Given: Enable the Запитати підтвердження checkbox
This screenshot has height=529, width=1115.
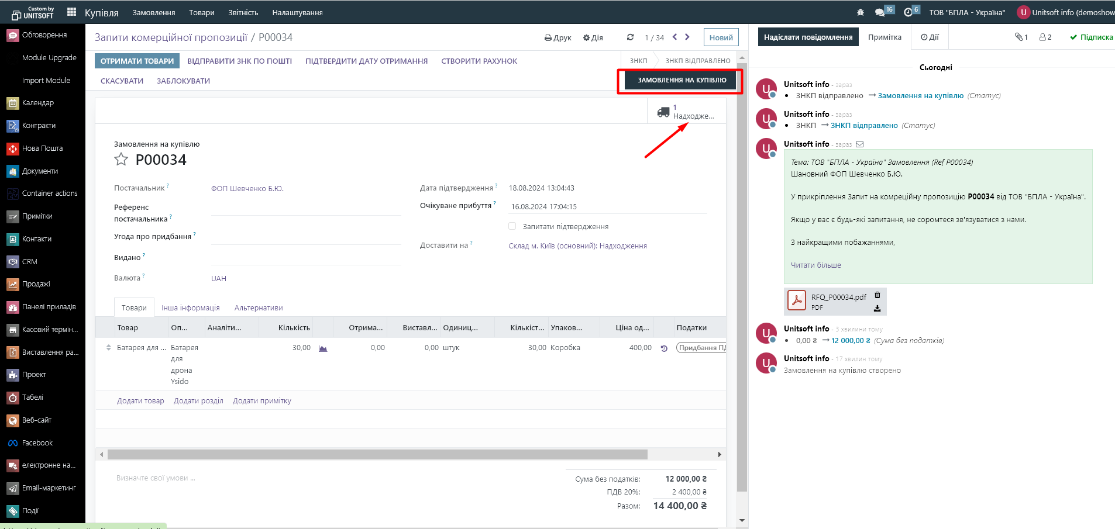Looking at the screenshot, I should pos(512,226).
